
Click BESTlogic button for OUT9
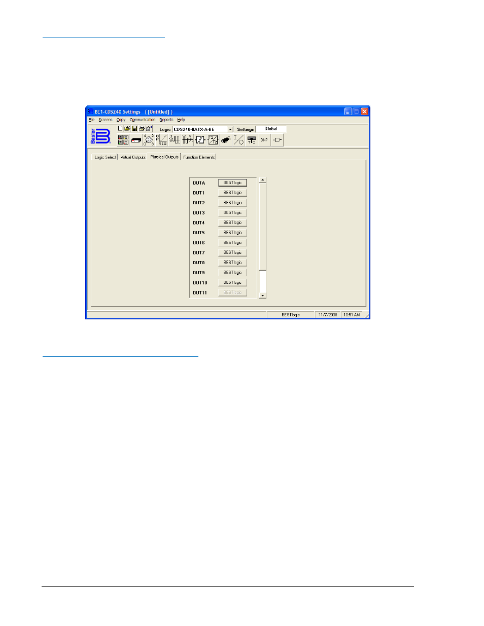[x=232, y=272]
